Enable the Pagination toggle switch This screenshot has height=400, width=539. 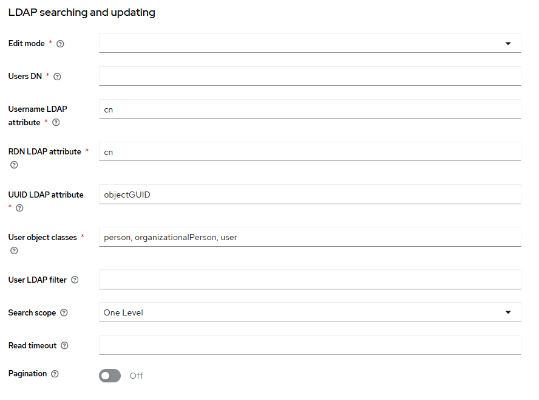(110, 376)
